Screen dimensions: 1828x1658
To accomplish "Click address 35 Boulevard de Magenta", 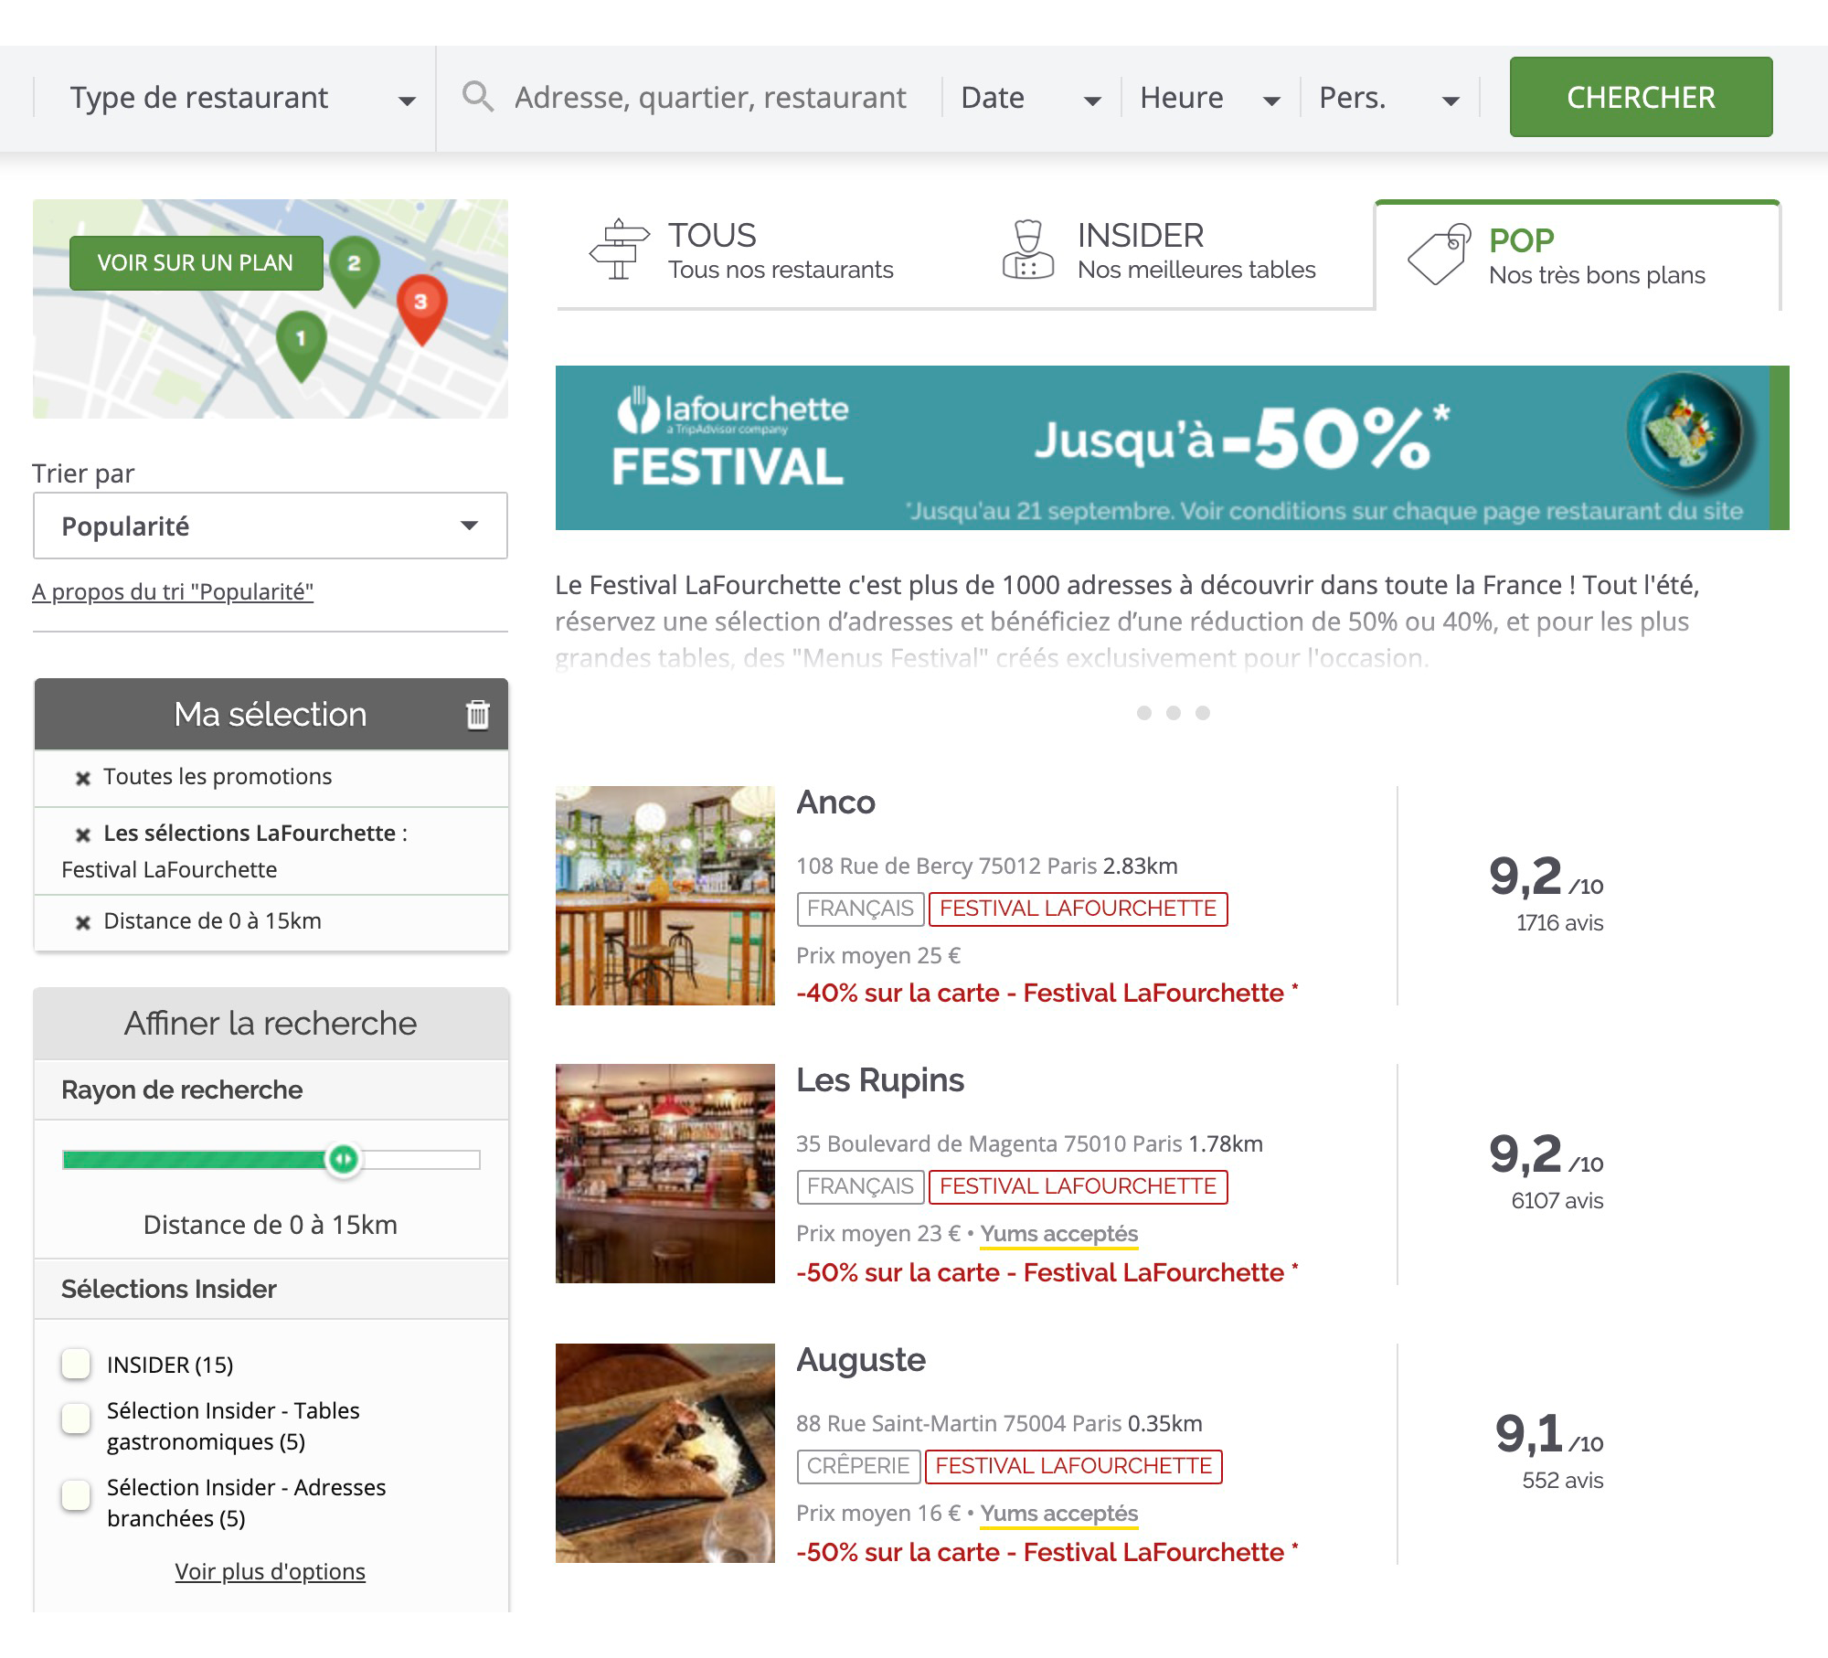I will click(x=989, y=1144).
